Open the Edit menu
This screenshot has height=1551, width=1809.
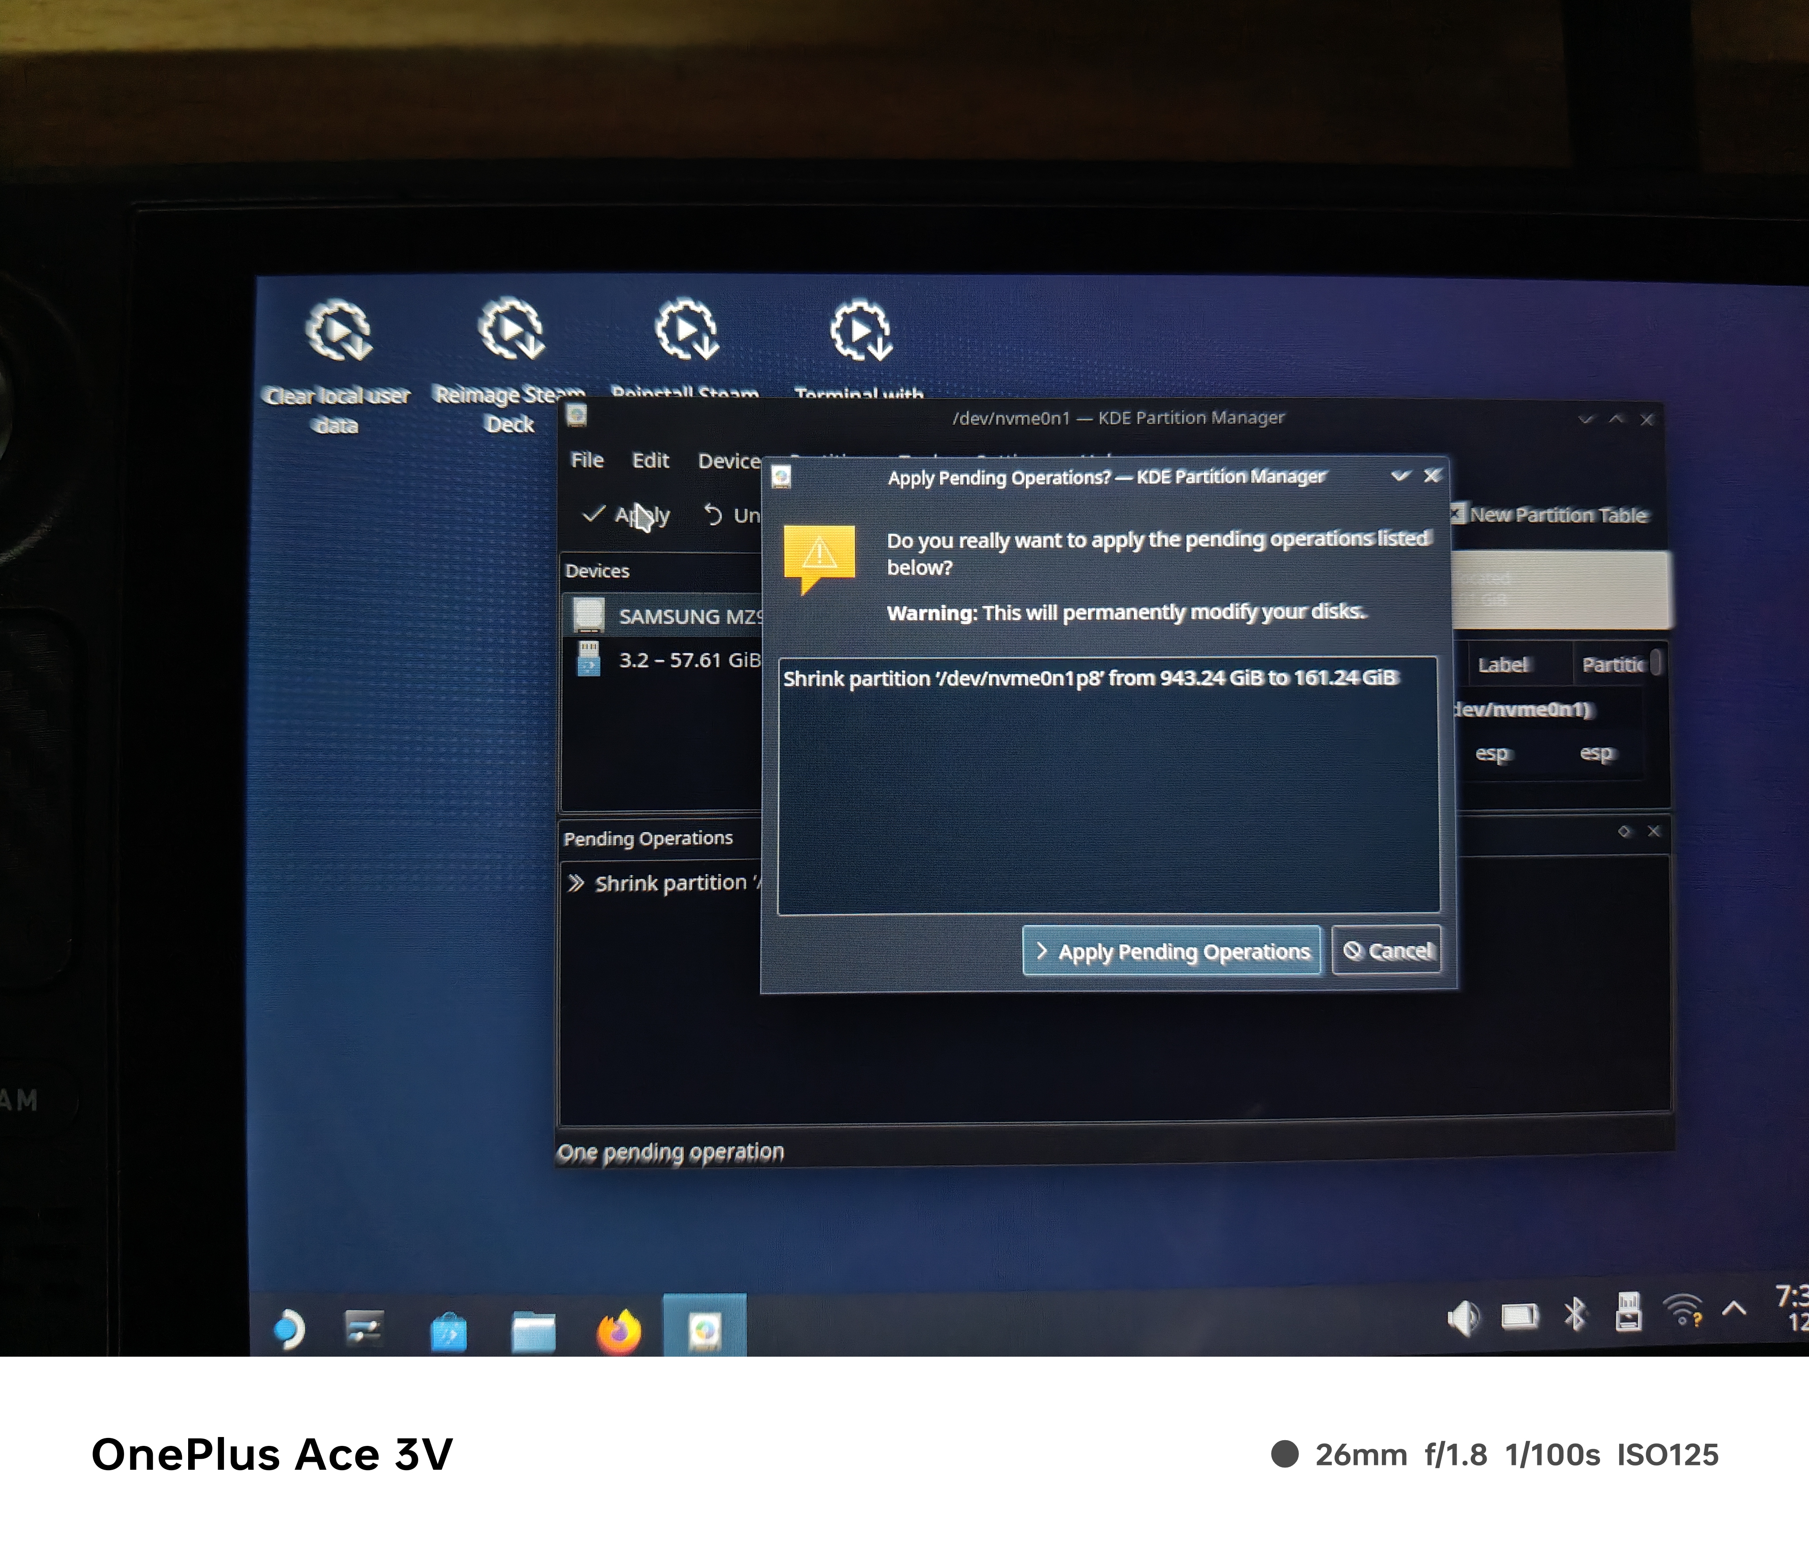(651, 460)
